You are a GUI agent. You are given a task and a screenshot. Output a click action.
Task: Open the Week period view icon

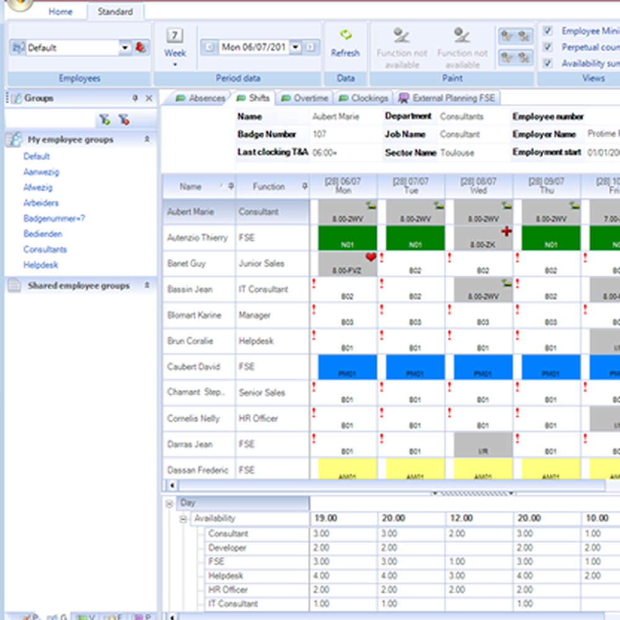point(175,36)
